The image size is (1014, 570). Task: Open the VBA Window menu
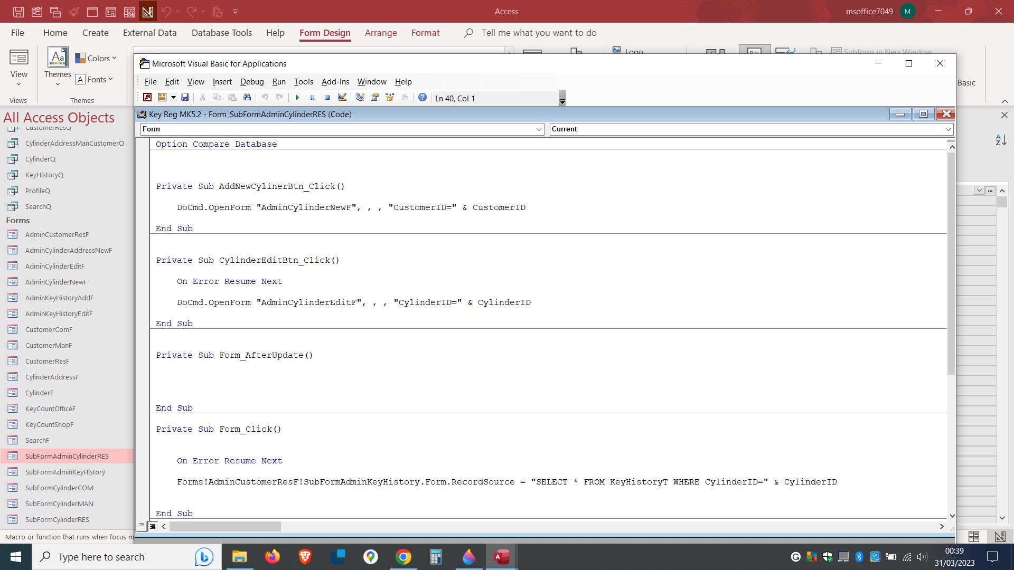(372, 82)
